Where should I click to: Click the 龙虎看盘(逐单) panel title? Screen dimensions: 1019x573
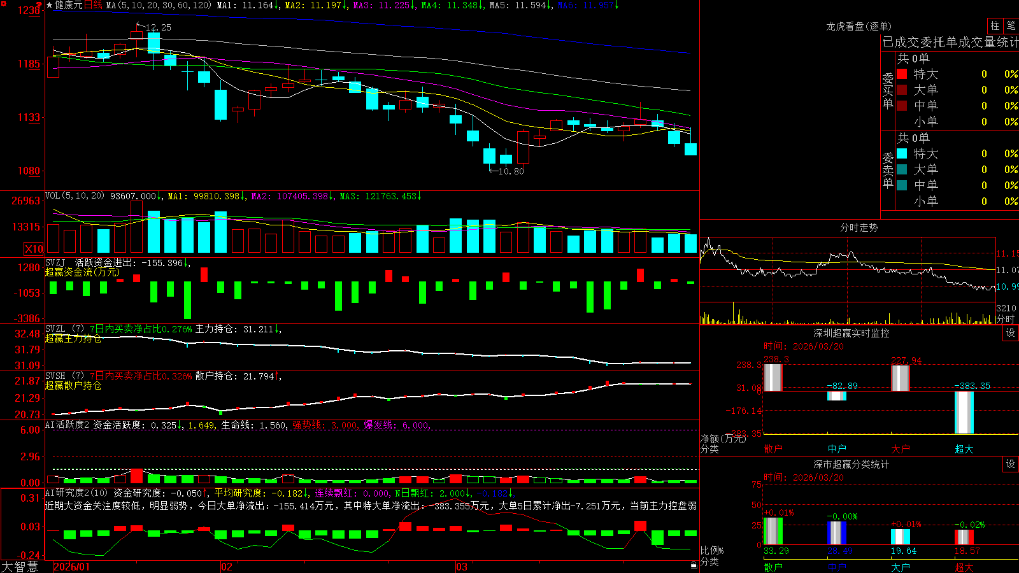pos(859,26)
